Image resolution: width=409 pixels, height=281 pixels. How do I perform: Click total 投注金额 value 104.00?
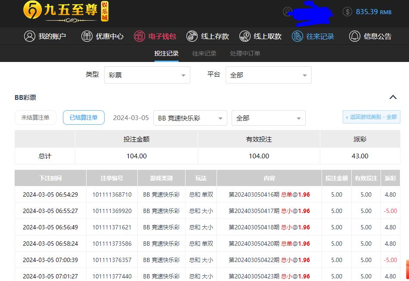click(136, 156)
